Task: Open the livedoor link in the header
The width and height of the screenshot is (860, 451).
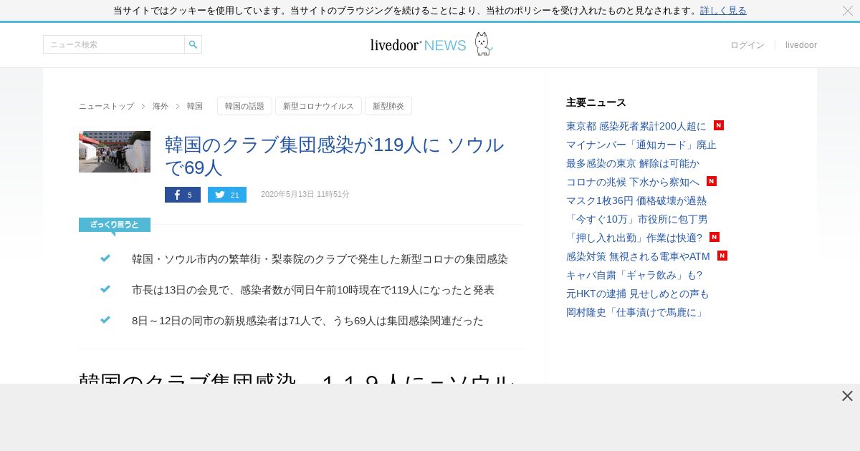Action: pos(801,45)
